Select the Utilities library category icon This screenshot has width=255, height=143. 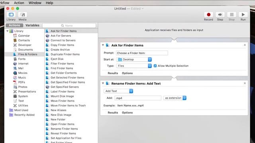point(15,106)
